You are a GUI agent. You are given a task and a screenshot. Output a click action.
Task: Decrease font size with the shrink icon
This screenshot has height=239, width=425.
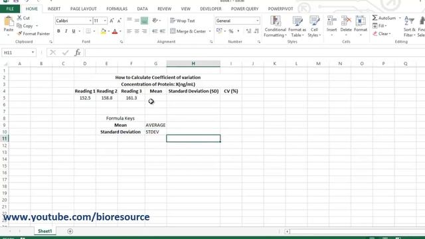click(x=120, y=21)
